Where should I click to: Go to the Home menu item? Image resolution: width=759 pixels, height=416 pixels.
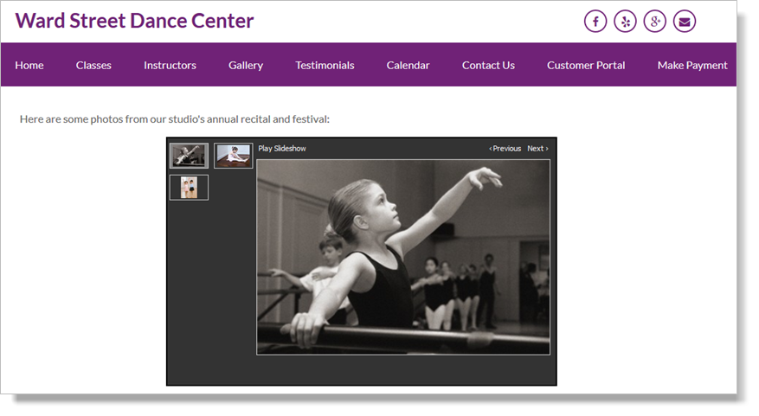[29, 66]
